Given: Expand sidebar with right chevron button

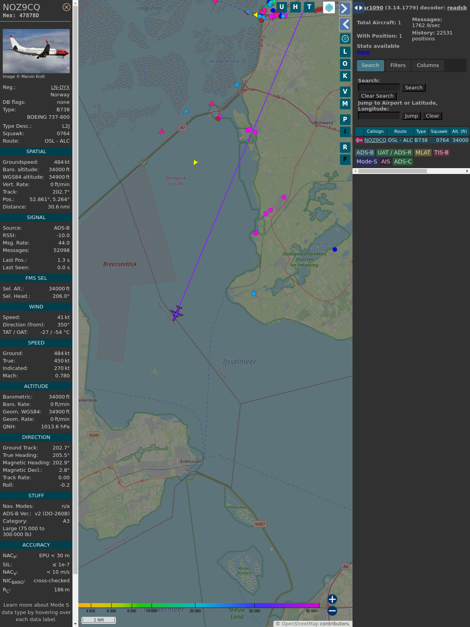Looking at the screenshot, I should click(345, 9).
